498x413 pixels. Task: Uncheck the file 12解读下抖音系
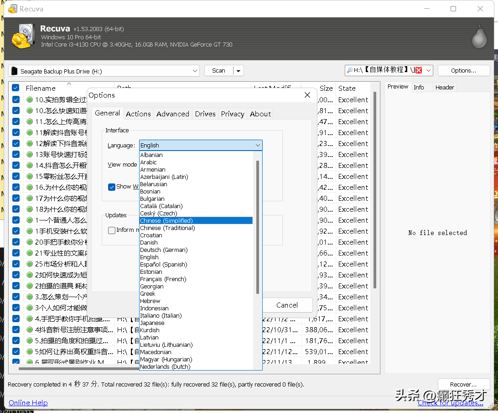click(x=16, y=143)
